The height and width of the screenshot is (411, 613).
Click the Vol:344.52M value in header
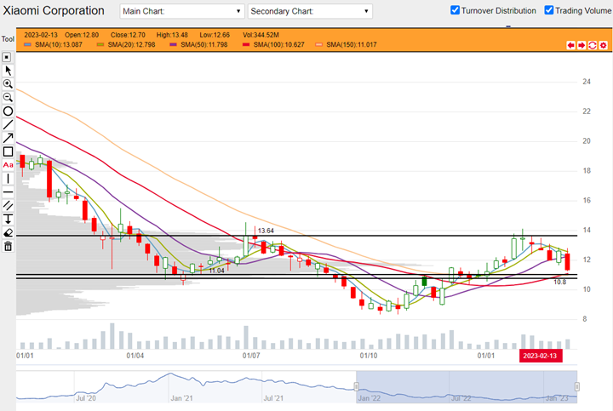[x=261, y=35]
